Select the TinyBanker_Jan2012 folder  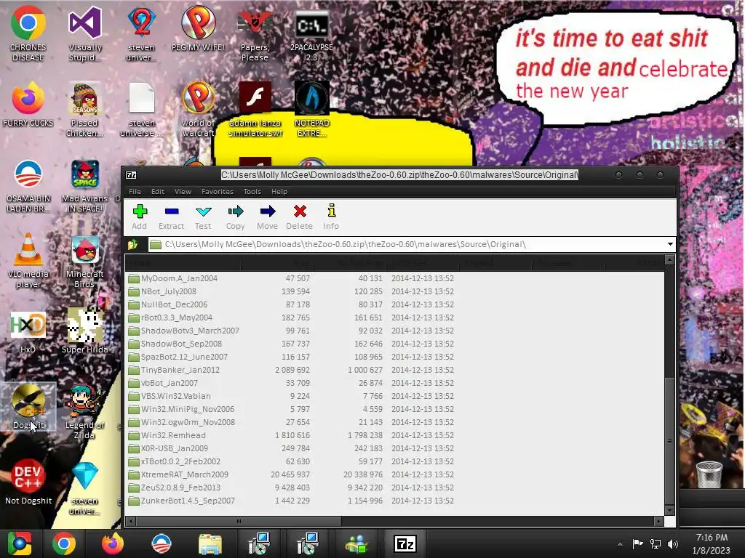(x=174, y=370)
